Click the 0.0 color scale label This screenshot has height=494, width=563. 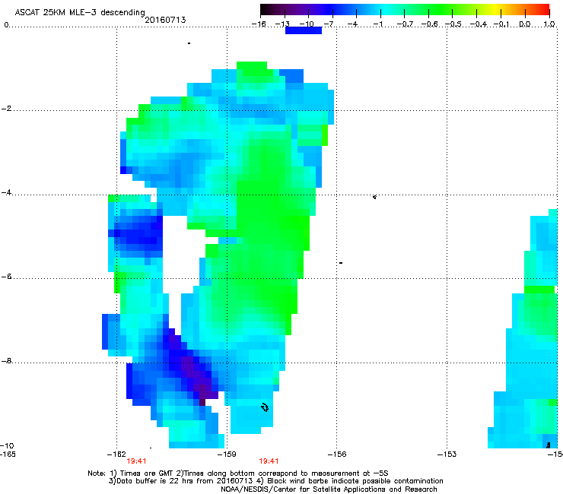click(525, 24)
